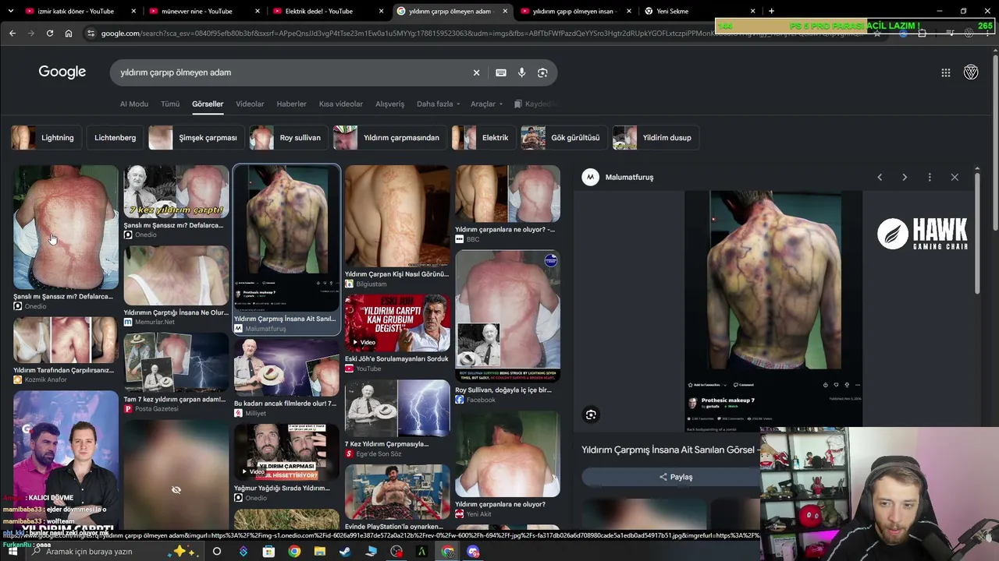Open the '7 Kez Yıldırım Çarpmasıyla...' Ege'de Son Söz thumbnail
The width and height of the screenshot is (999, 561).
coord(397,409)
